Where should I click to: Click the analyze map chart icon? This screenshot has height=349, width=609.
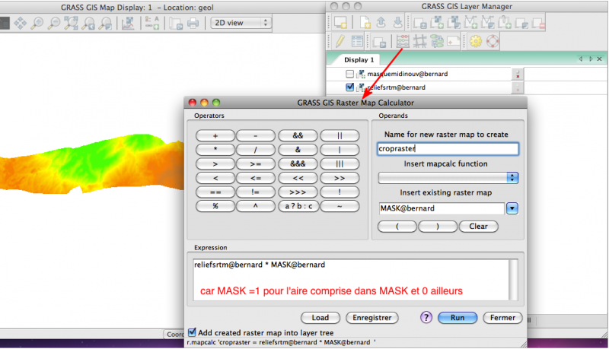tap(129, 23)
